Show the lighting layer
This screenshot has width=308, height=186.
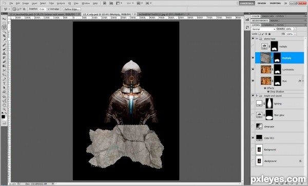pyautogui.click(x=253, y=103)
